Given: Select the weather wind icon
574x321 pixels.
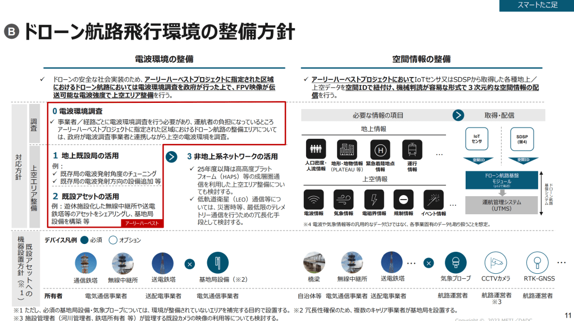Looking at the screenshot, I should (x=344, y=199).
